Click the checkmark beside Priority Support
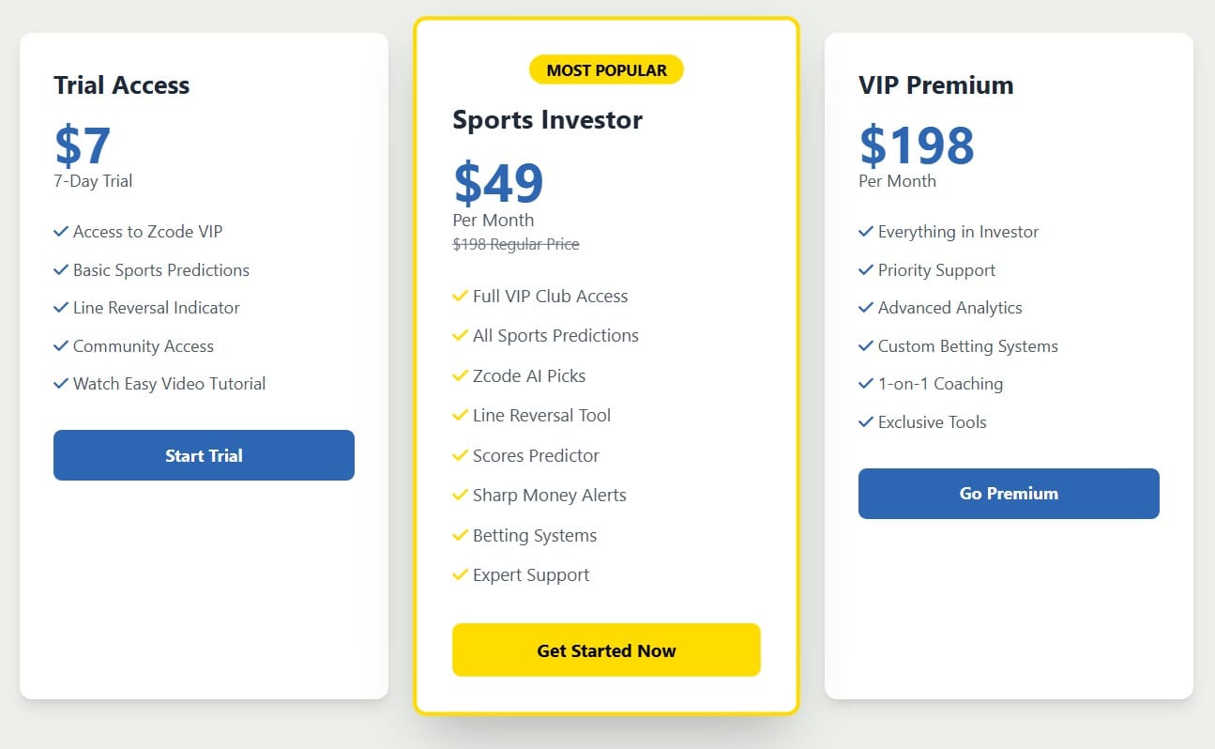Image resolution: width=1215 pixels, height=749 pixels. coord(866,270)
